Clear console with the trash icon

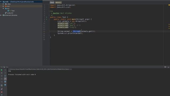[x=5, y=85]
